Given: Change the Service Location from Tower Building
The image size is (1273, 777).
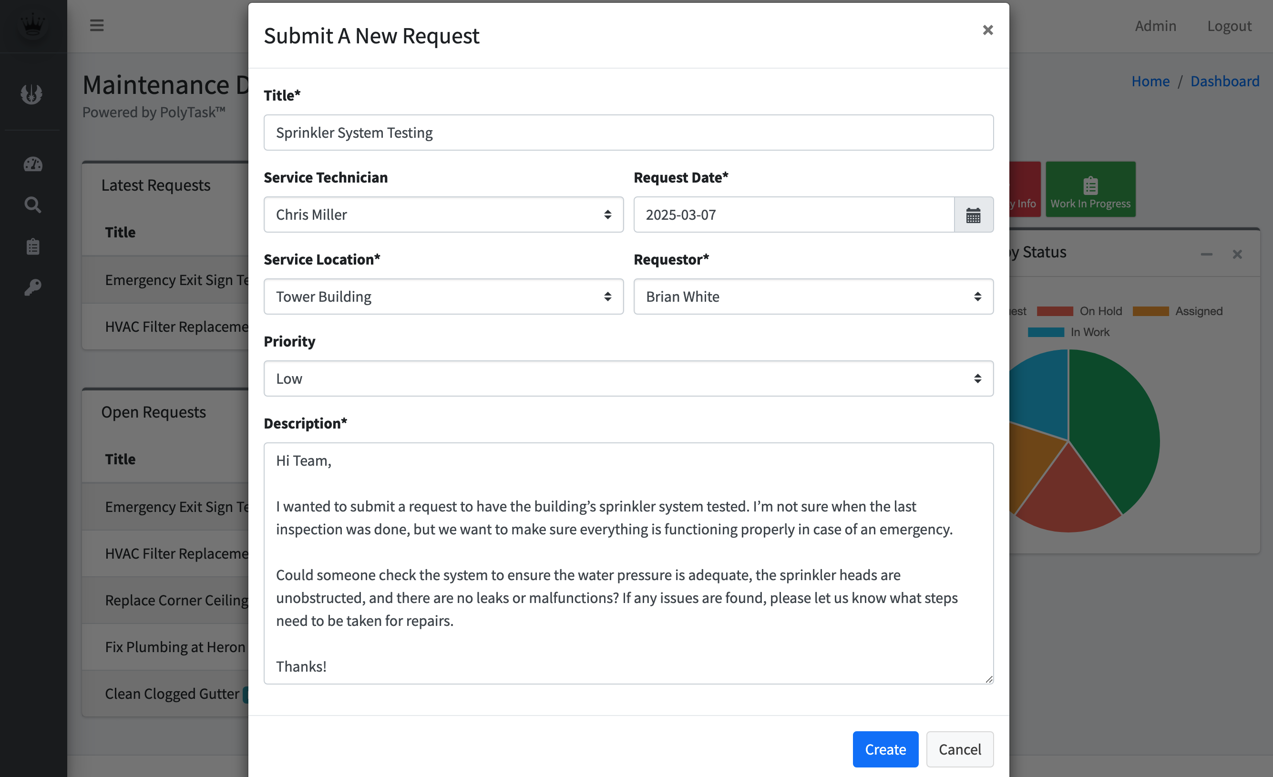Looking at the screenshot, I should pyautogui.click(x=443, y=296).
